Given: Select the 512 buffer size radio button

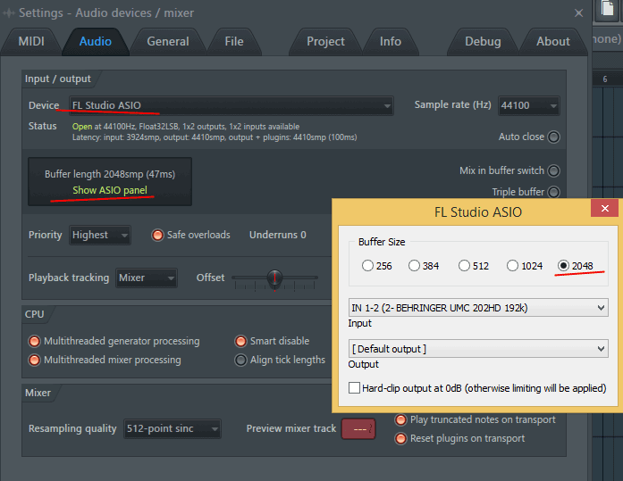Looking at the screenshot, I should [464, 266].
